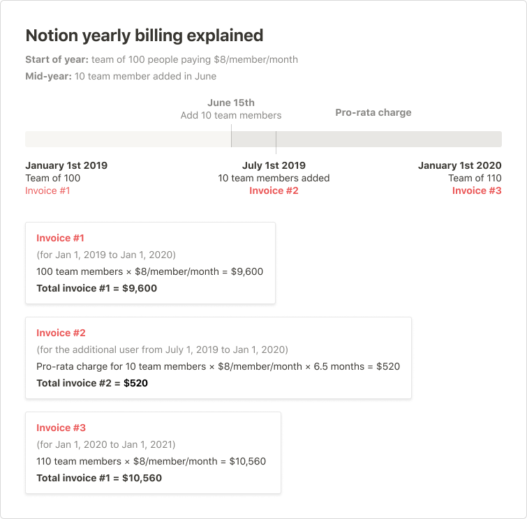
Task: Click the $10,560 total invoice line
Action: 99,478
